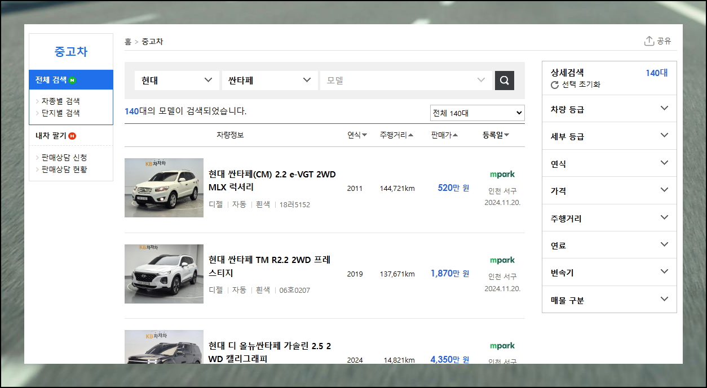Click the 중고차 breadcrumb link
This screenshot has width=707, height=388.
click(x=152, y=42)
